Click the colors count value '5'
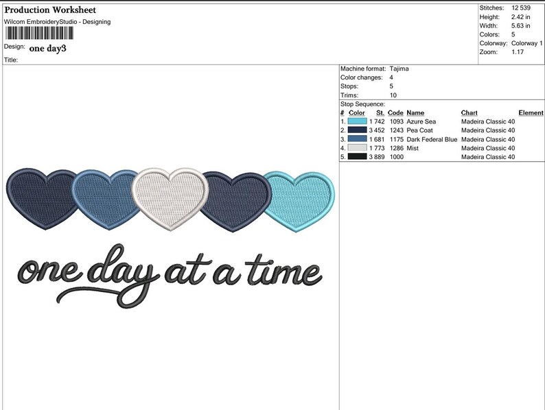Image resolution: width=545 pixels, height=410 pixels. 513,34
